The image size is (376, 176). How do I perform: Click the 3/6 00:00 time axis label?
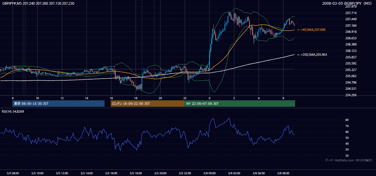point(209,173)
